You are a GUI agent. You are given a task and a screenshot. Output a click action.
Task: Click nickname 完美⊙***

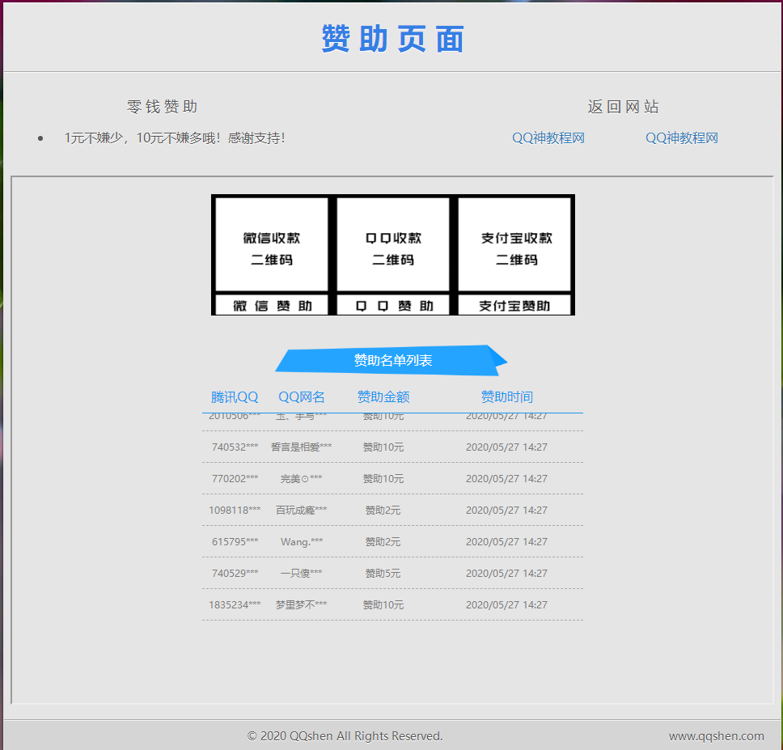tap(302, 478)
